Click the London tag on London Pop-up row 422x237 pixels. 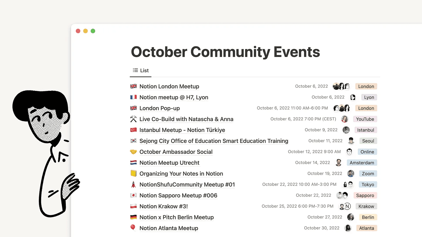(366, 108)
